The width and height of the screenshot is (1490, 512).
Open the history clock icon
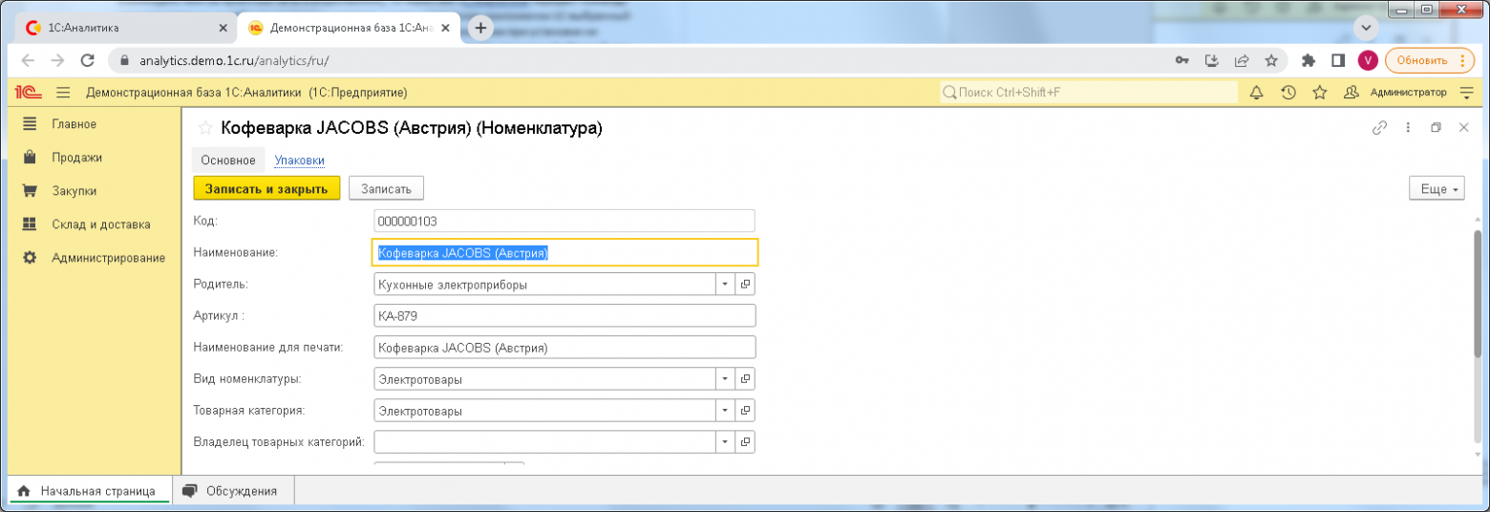click(1288, 93)
